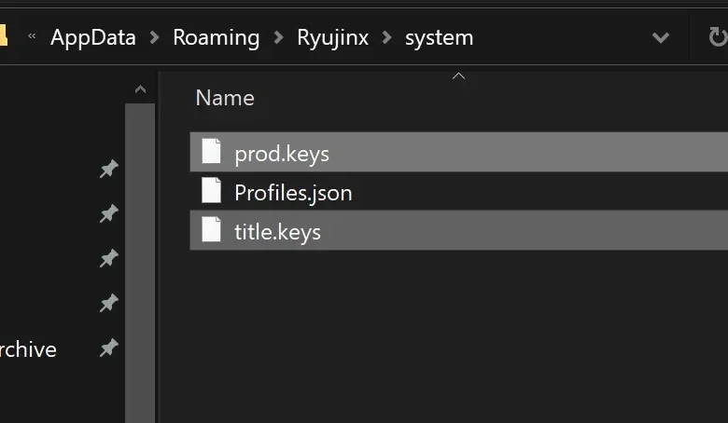Navigate to Roaming in breadcrumb
Viewport: 728px width, 423px height.
coord(216,37)
